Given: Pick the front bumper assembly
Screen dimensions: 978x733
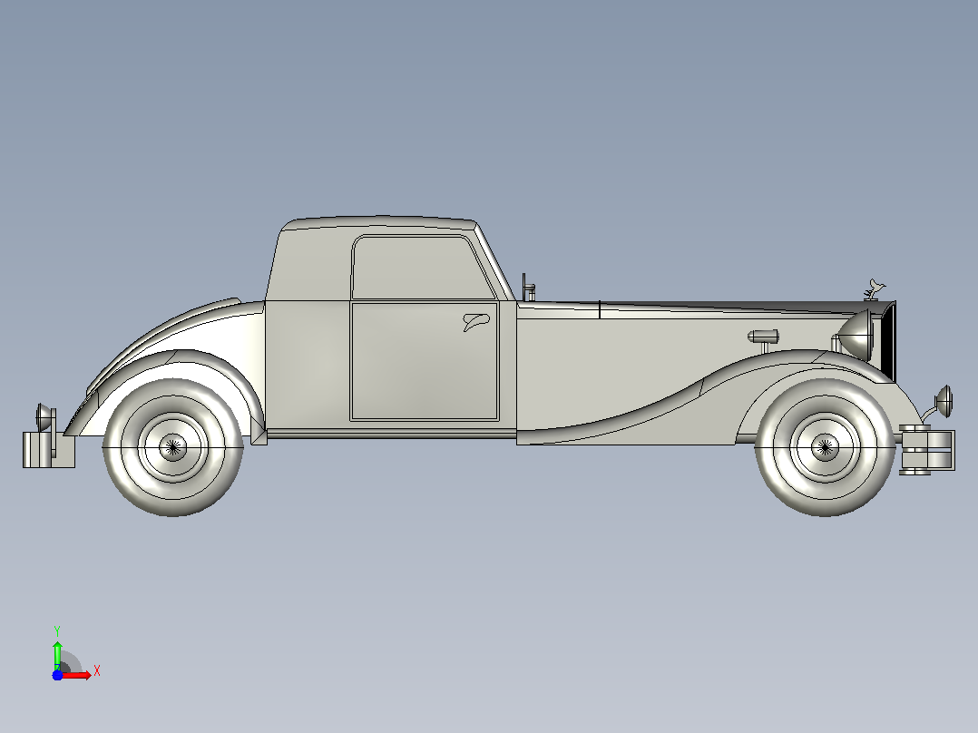Looking at the screenshot, I should pyautogui.click(x=927, y=449).
